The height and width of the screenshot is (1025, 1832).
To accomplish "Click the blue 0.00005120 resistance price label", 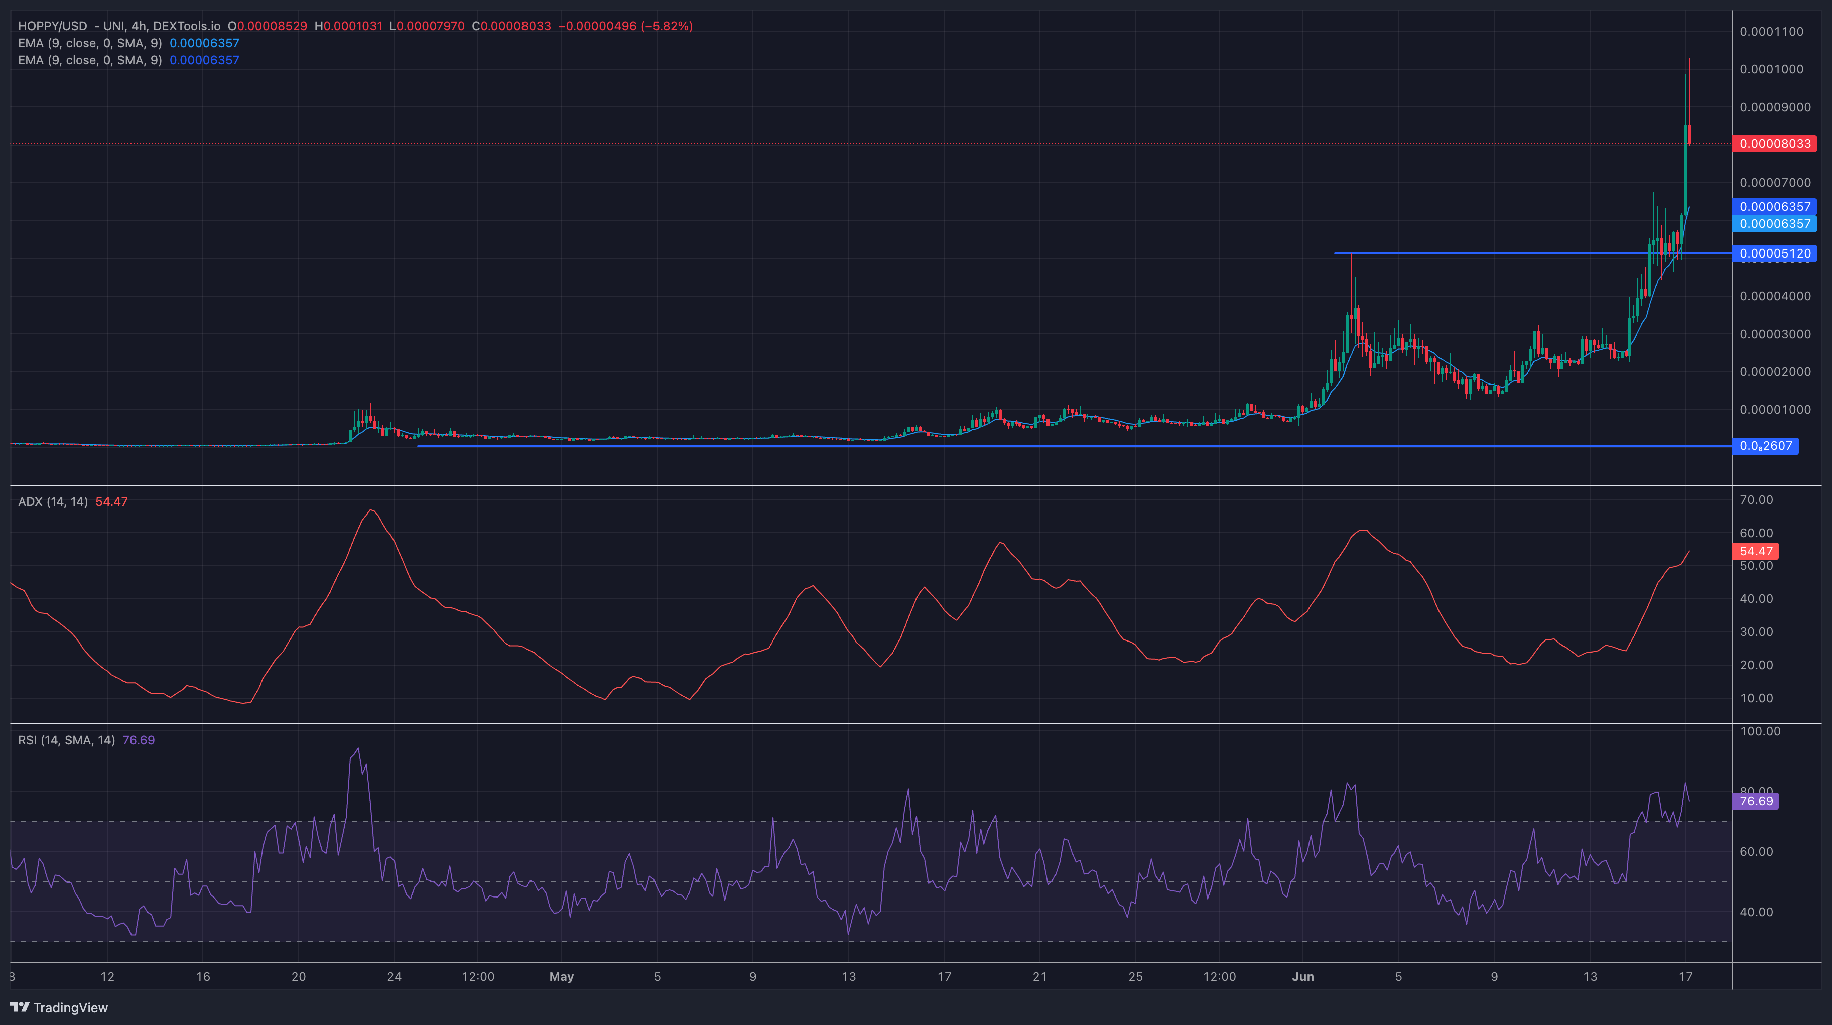I will [1774, 253].
